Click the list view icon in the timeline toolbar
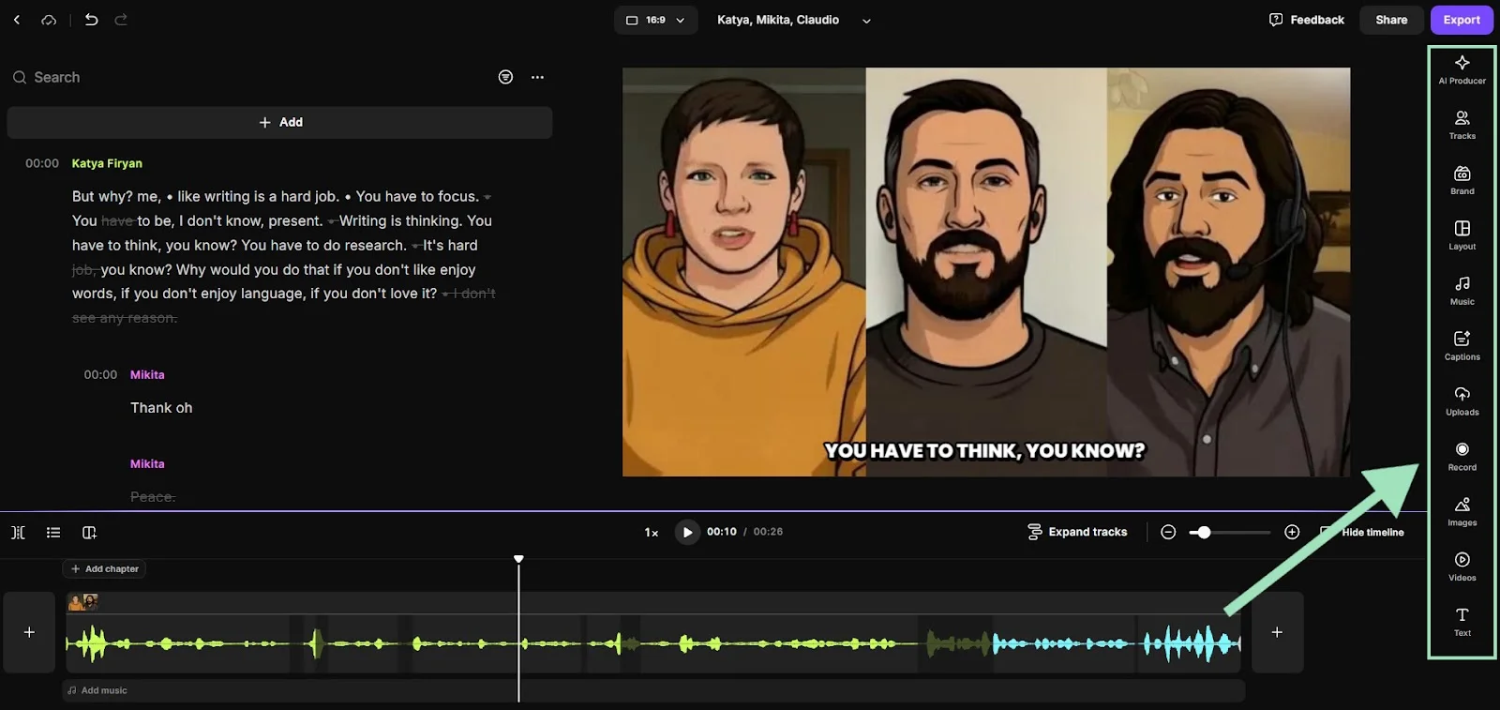Image resolution: width=1500 pixels, height=710 pixels. pyautogui.click(x=53, y=532)
